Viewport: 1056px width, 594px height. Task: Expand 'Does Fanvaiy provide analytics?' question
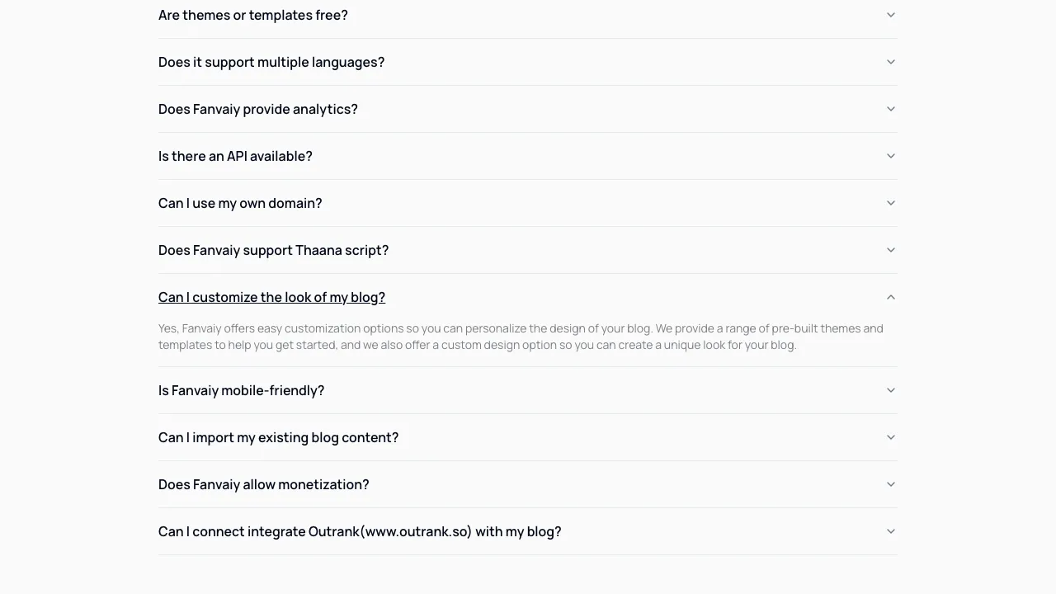258,109
